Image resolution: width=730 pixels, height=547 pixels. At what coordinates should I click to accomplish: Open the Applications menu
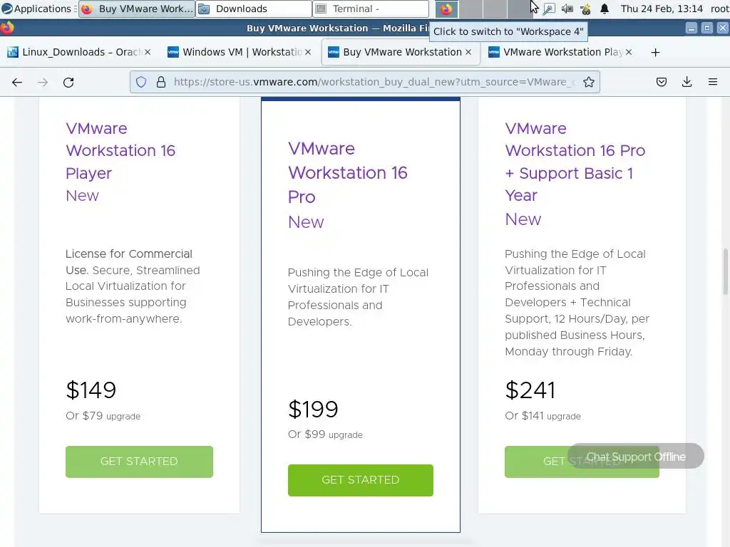tap(37, 9)
